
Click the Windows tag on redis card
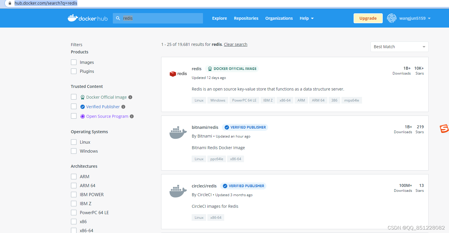point(218,100)
